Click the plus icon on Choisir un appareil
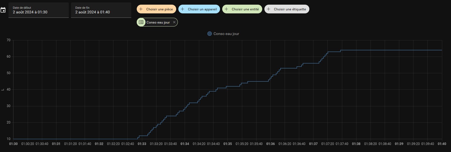This screenshot has width=451, height=152. point(182,9)
